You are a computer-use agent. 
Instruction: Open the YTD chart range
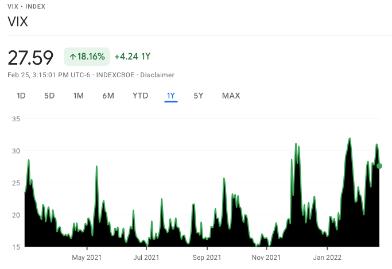tap(140, 96)
